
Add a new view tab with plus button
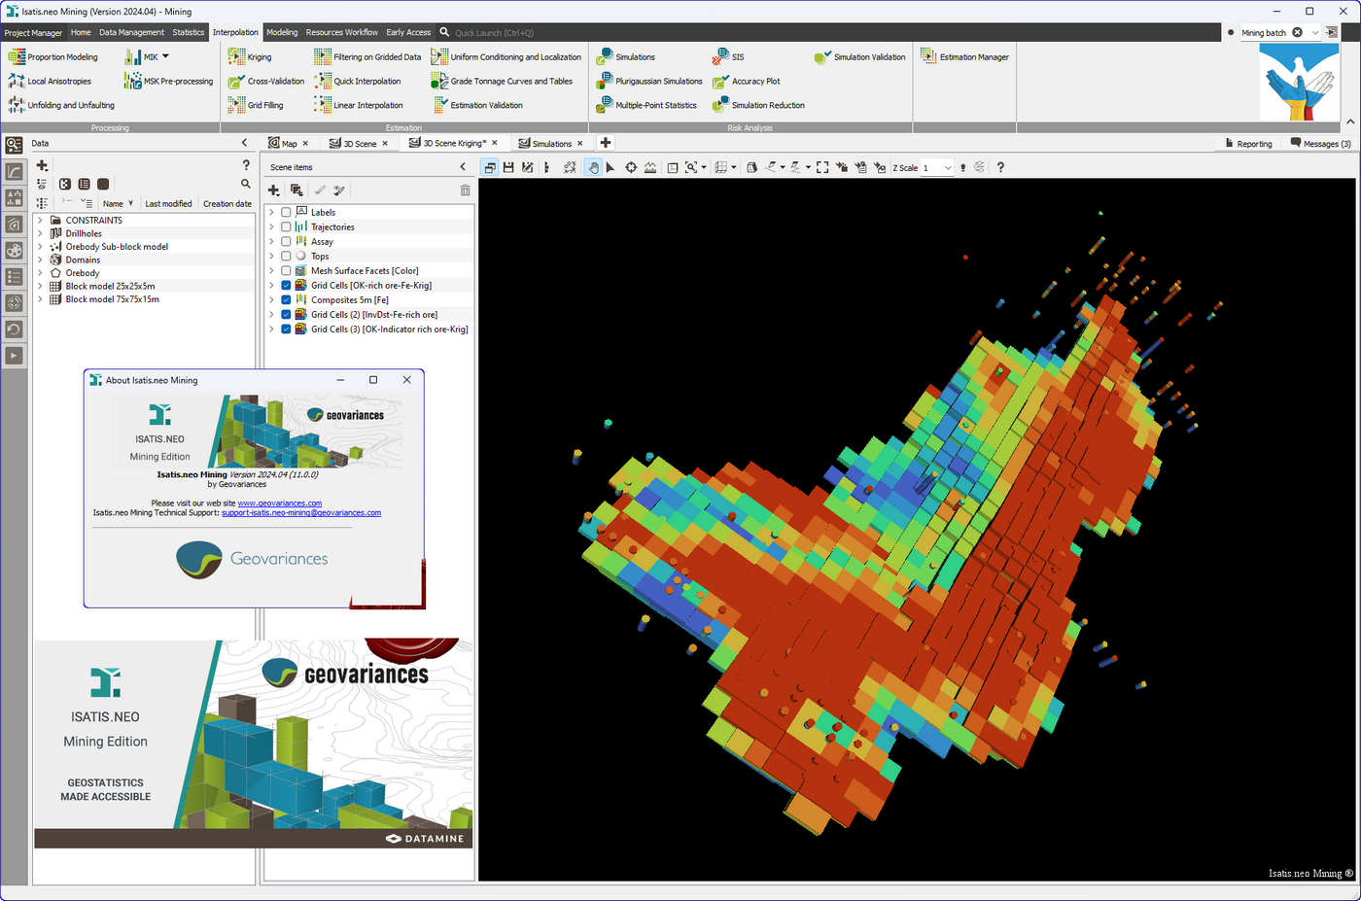605,143
